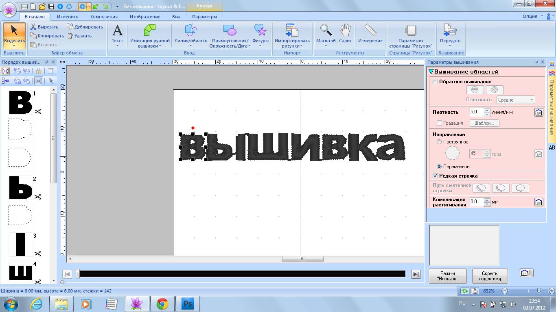Open the Композиция tab
The width and height of the screenshot is (556, 312).
104,17
